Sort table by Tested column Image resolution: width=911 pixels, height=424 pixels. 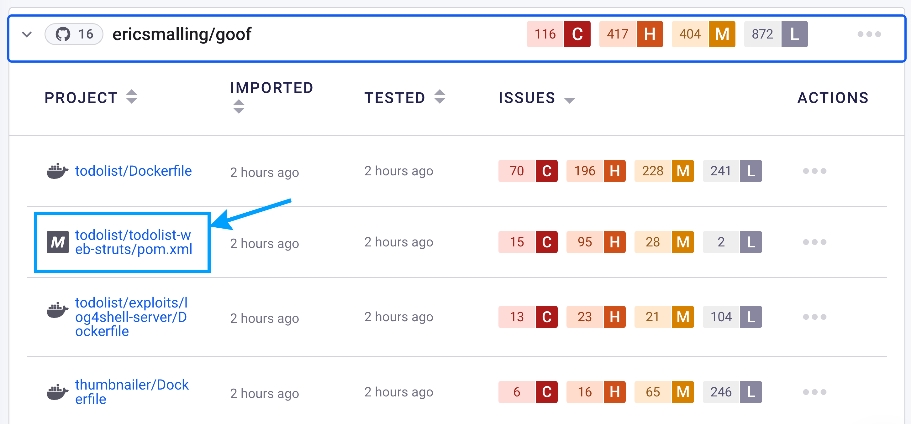[x=440, y=97]
